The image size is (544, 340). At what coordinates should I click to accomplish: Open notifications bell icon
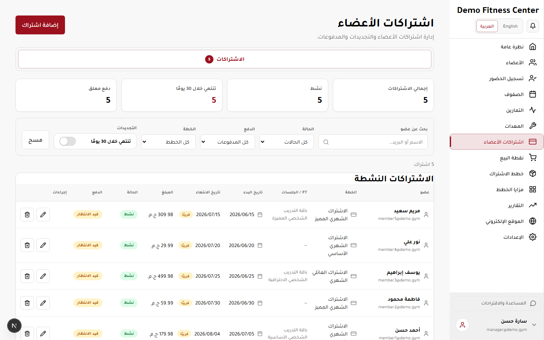(533, 26)
